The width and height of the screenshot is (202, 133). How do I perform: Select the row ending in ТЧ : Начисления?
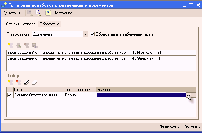pos(101,52)
